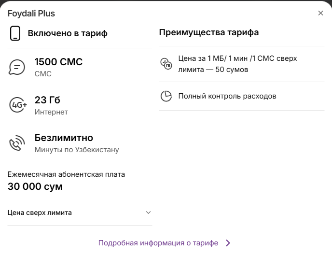
Task: Expand the Цена сверх лимита section
Action: pos(40,213)
